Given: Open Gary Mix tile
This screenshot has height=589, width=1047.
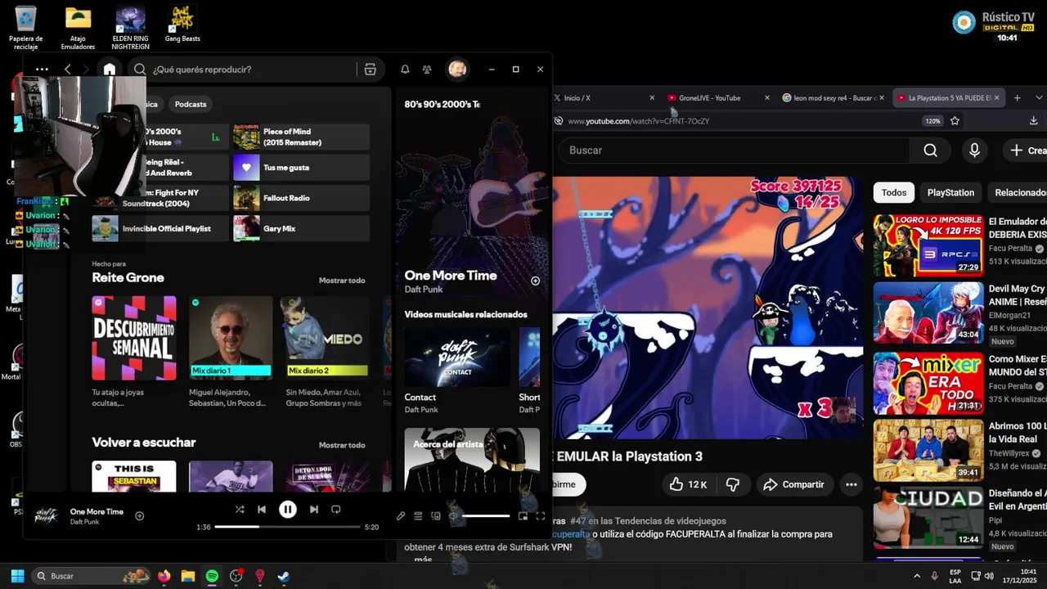Looking at the screenshot, I should click(301, 228).
